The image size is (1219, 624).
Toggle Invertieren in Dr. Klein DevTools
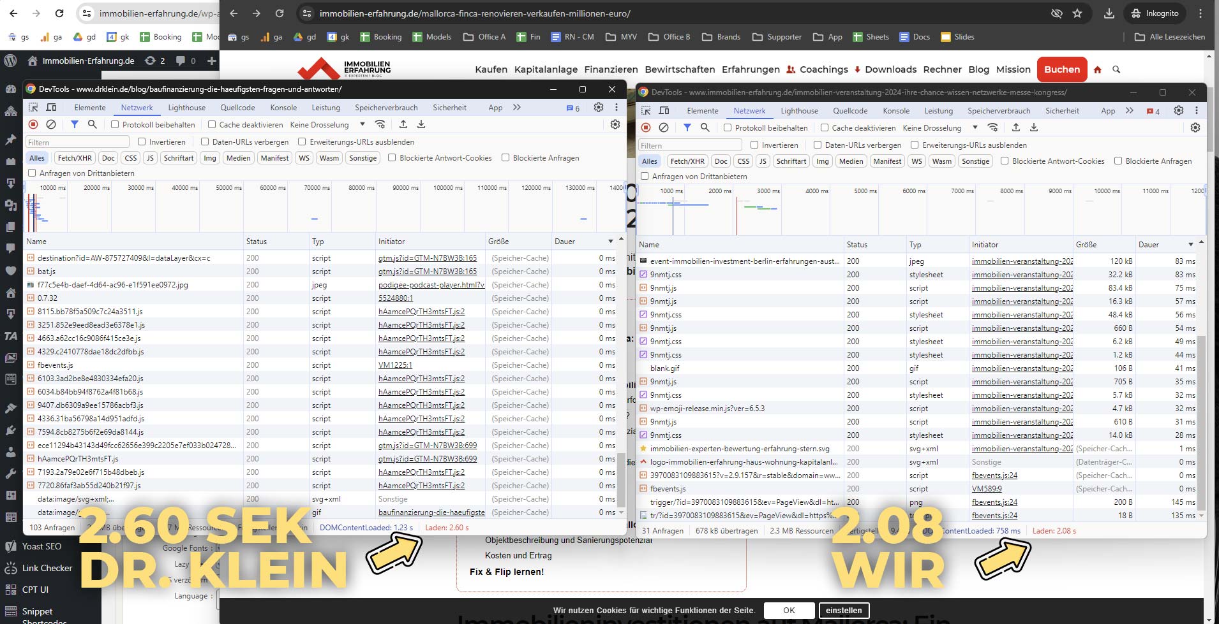(142, 141)
